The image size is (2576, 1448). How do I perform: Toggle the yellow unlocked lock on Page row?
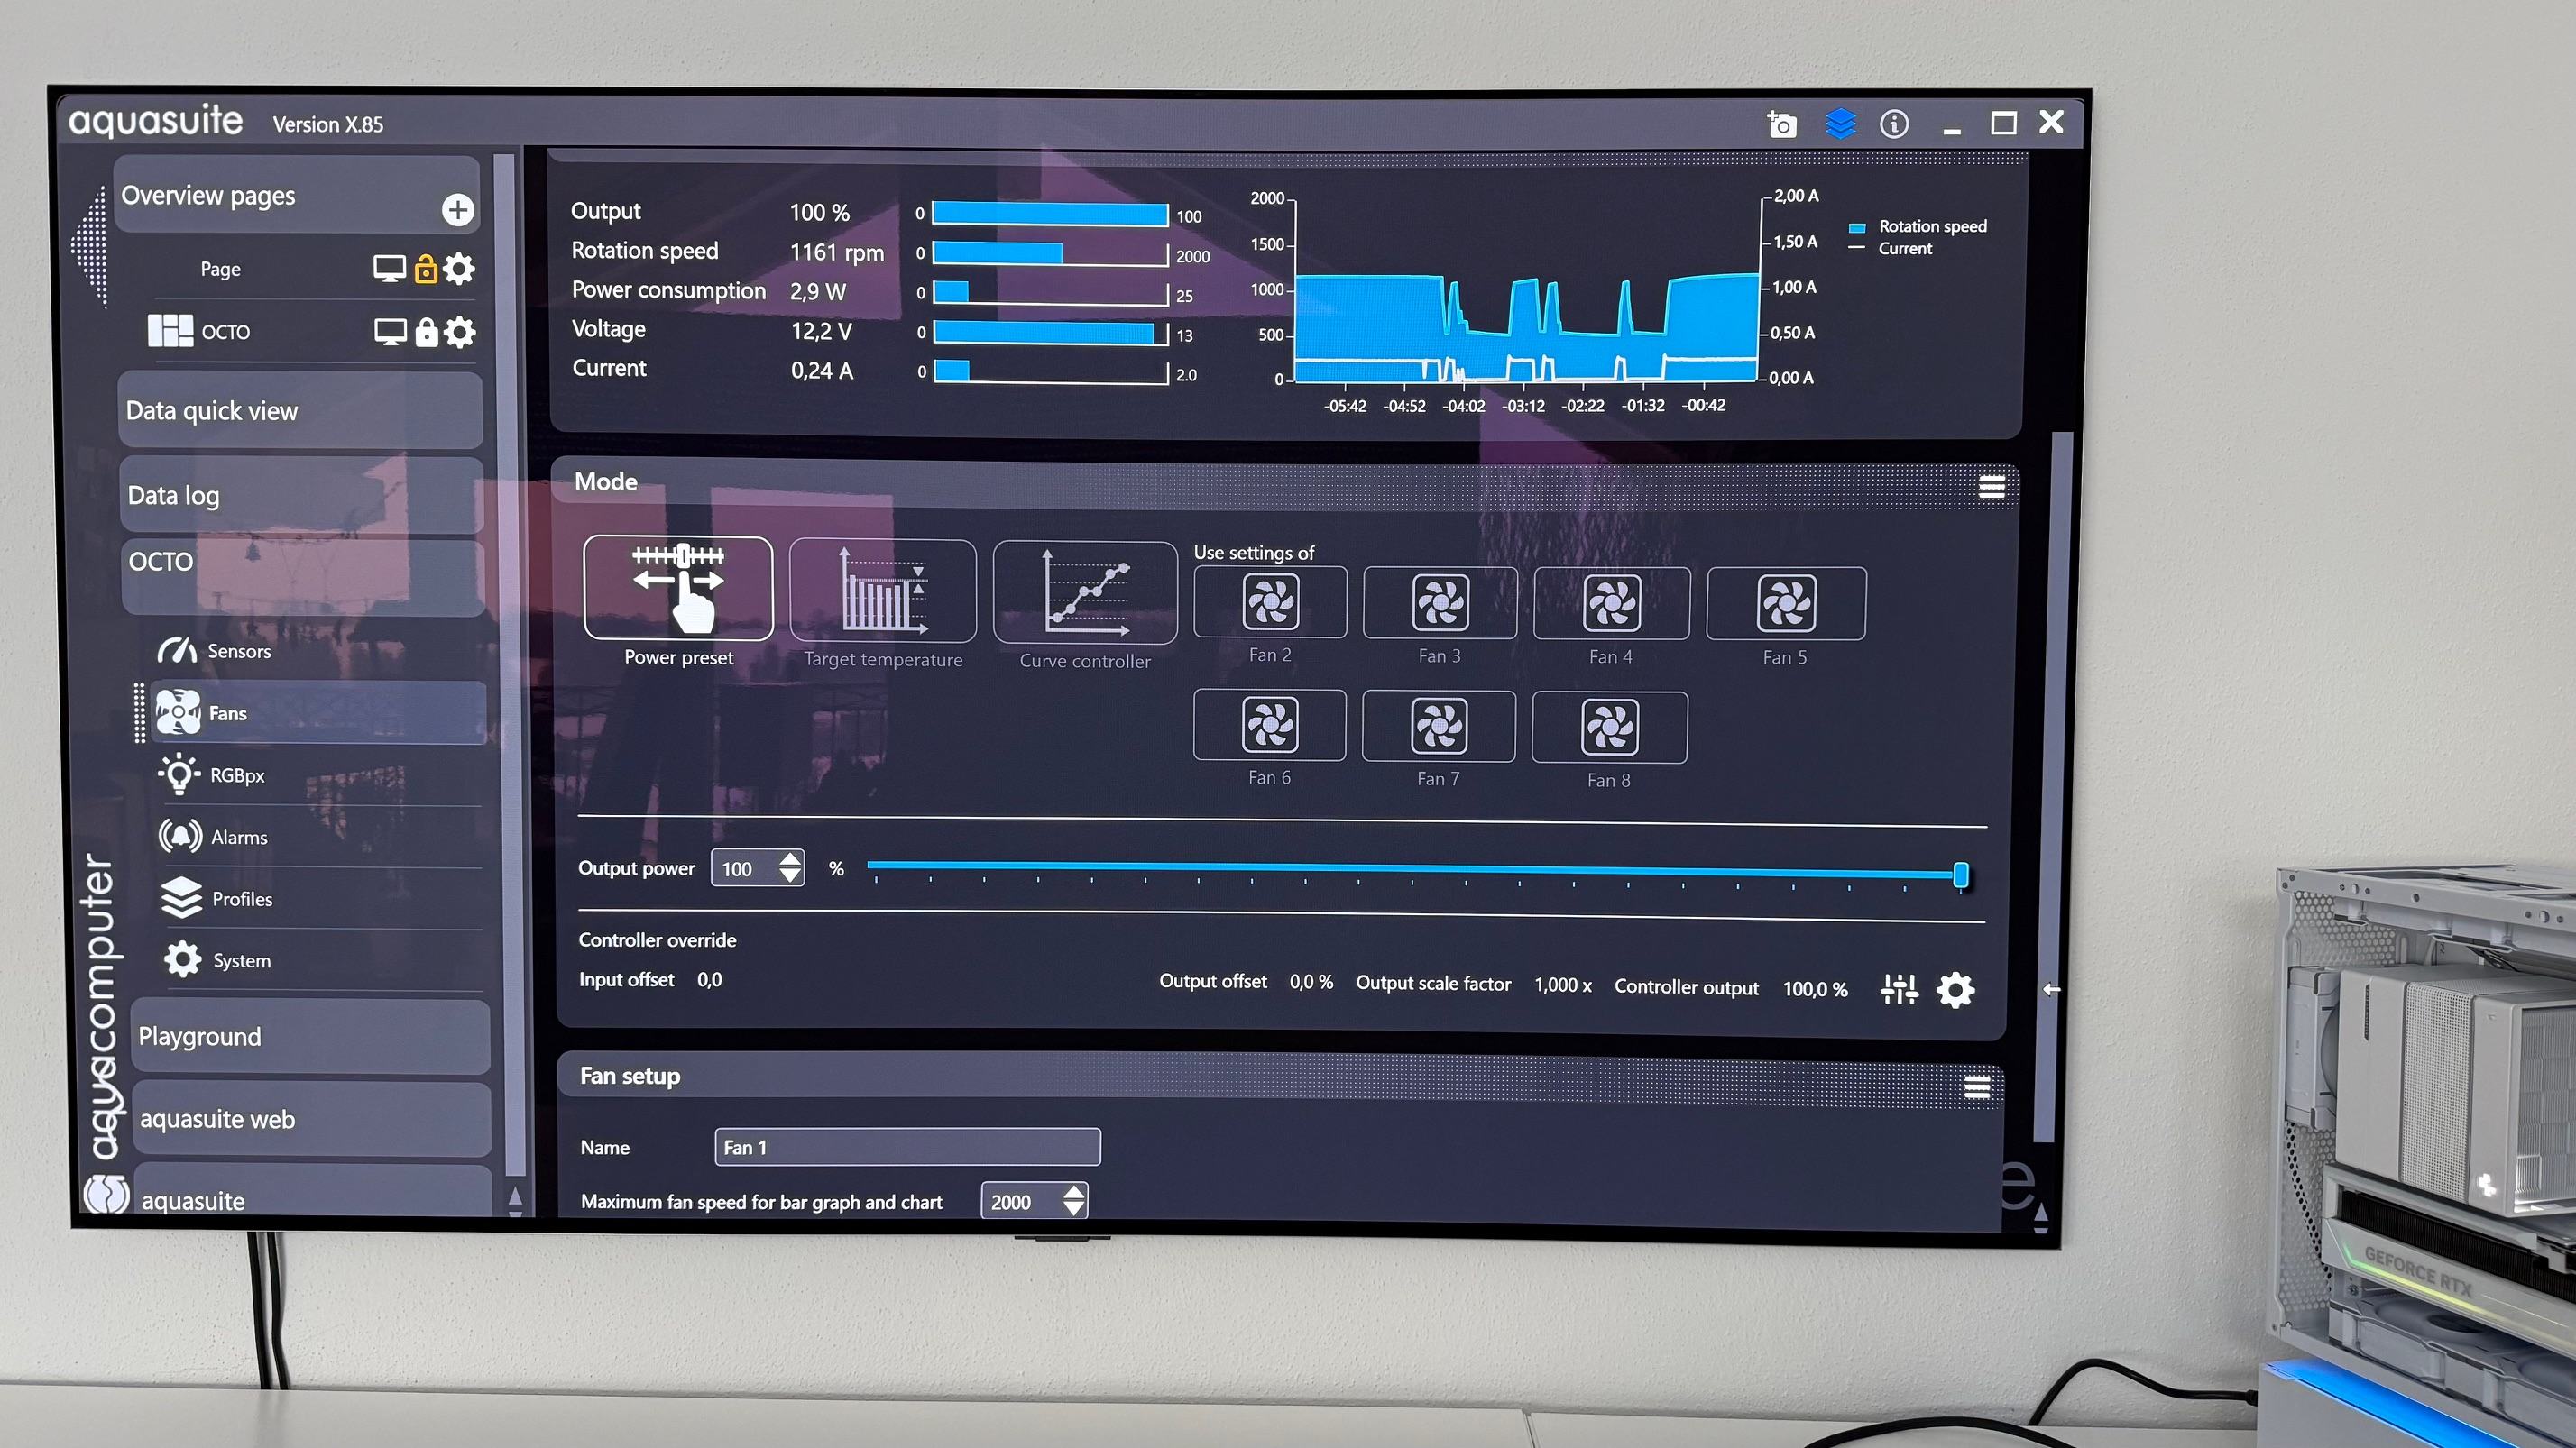[426, 269]
